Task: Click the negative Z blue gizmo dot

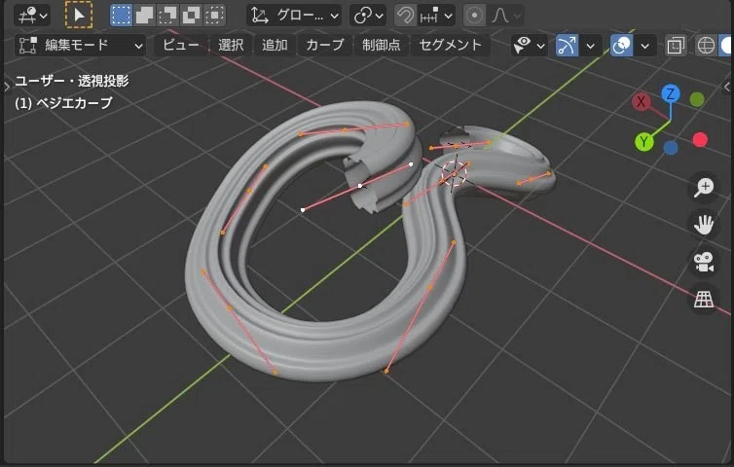Action: click(x=671, y=148)
